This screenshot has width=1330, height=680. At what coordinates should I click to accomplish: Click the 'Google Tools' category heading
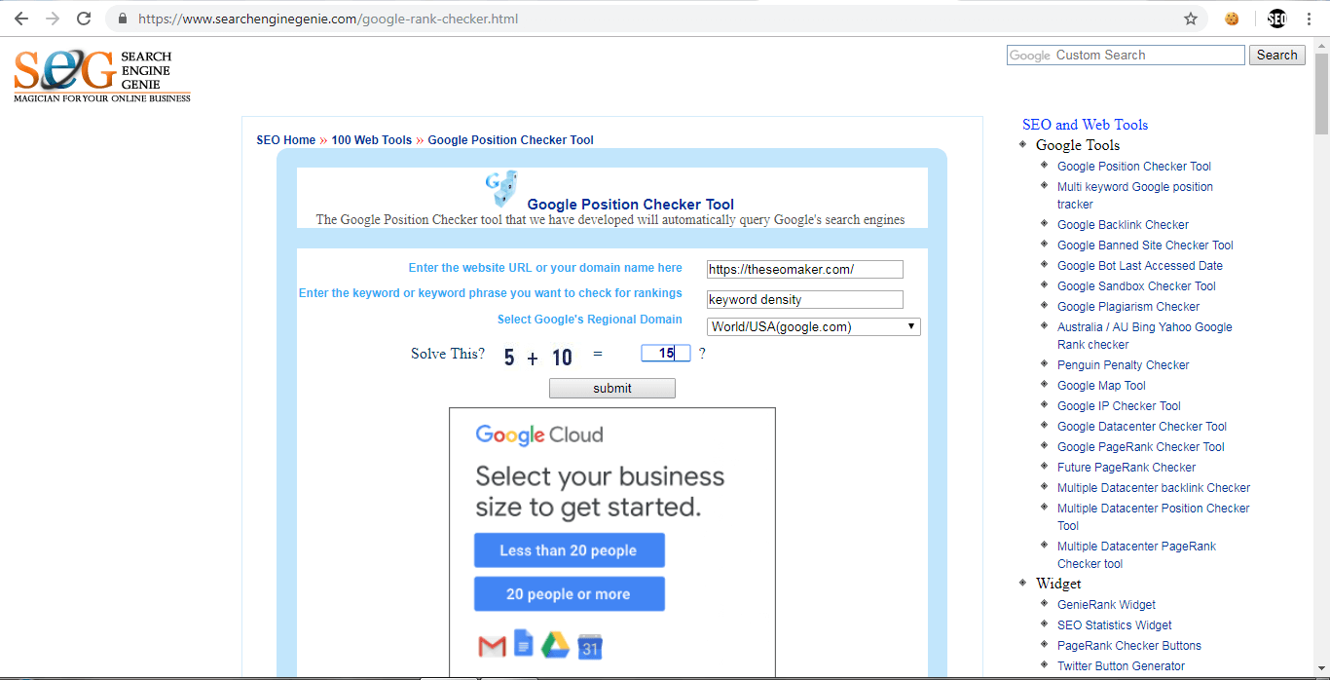pyautogui.click(x=1078, y=145)
